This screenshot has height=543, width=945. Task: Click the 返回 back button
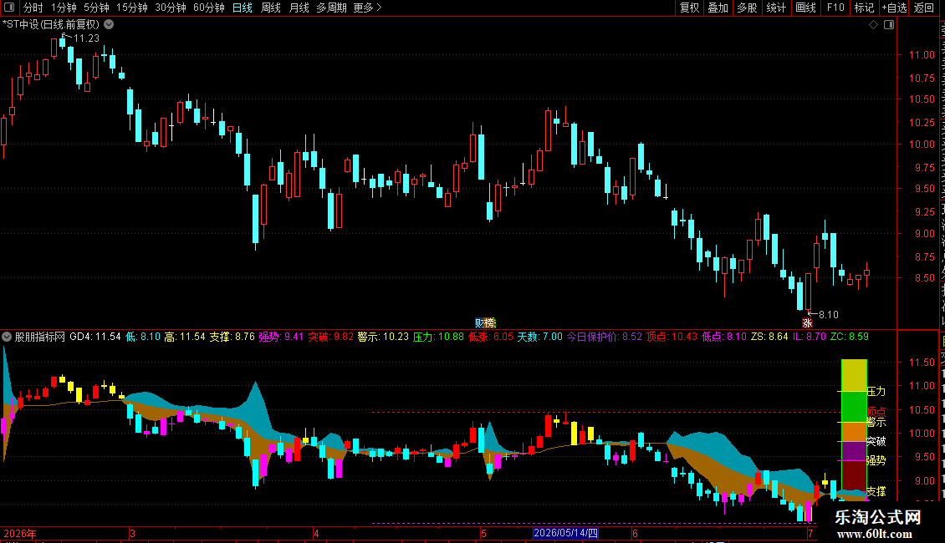pos(924,8)
